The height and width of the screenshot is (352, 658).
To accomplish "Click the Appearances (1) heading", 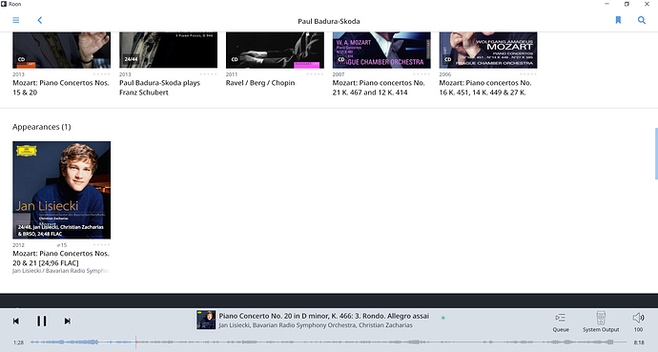I will coord(42,127).
